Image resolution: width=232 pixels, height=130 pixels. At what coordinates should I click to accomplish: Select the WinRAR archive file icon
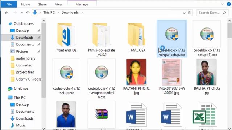click(x=101, y=114)
